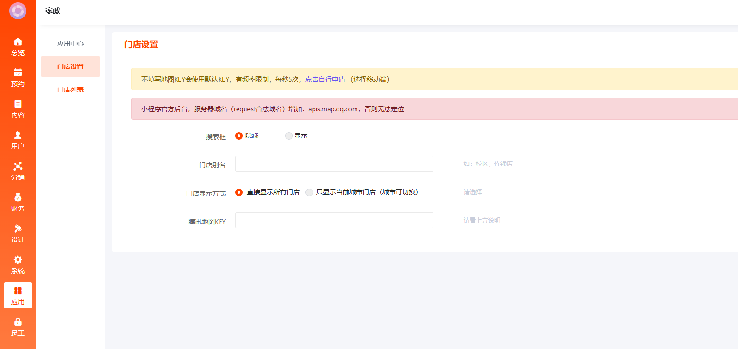Focus the 腾讯地图KEY input field
Viewport: 738px width, 349px height.
click(334, 220)
